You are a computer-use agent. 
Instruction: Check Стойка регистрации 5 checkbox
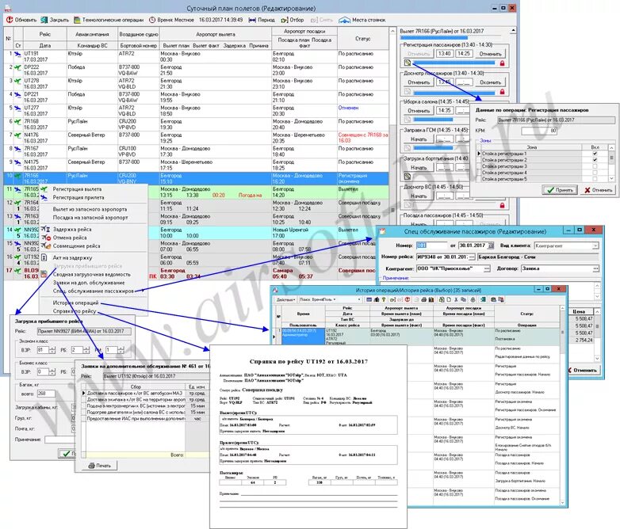coord(595,179)
